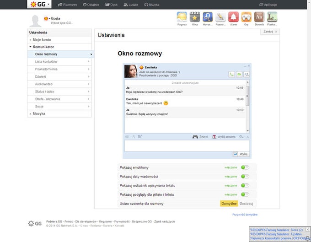This screenshot has width=311, height=242.
Task: Select Dostosuj font option
Action: (246, 204)
